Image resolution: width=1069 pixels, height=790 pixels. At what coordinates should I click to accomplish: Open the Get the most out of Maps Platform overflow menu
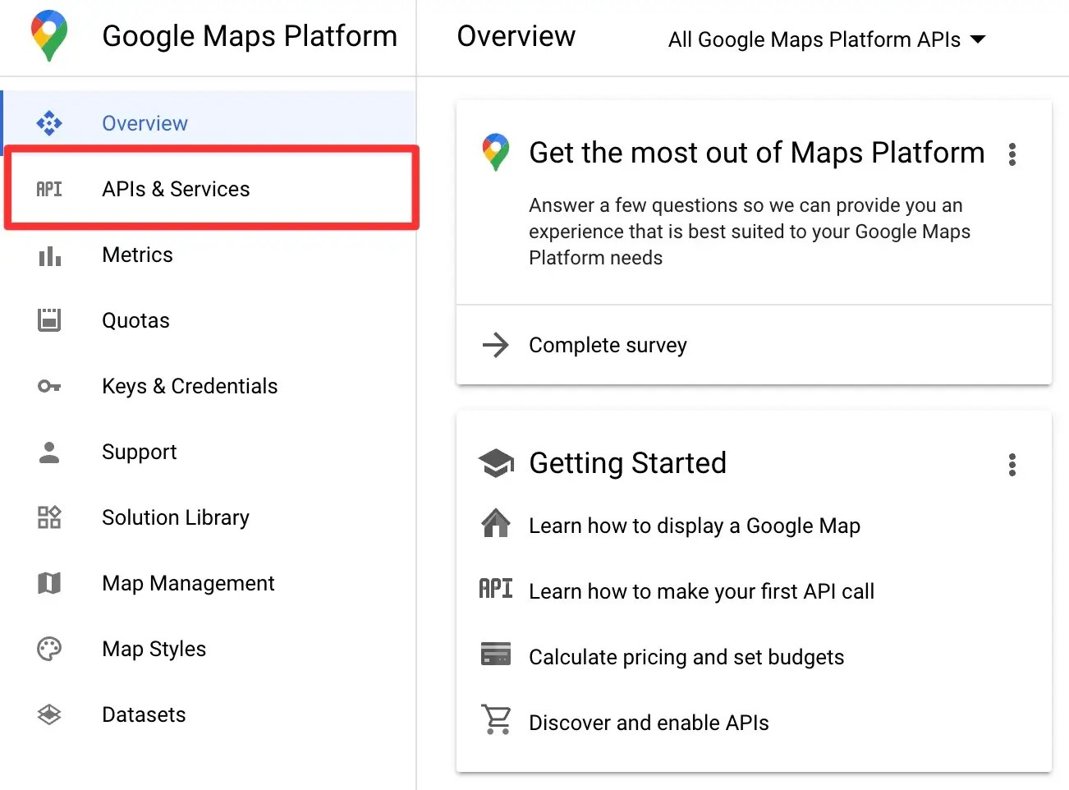coord(1012,154)
